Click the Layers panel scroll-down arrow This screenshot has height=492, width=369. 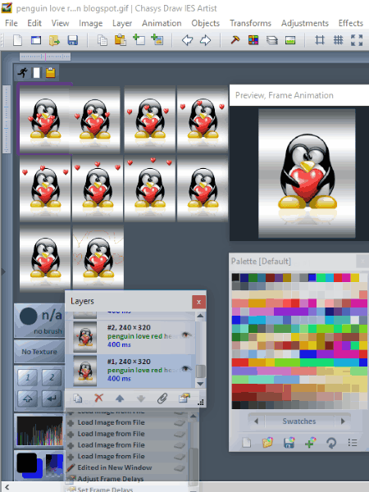tap(200, 384)
